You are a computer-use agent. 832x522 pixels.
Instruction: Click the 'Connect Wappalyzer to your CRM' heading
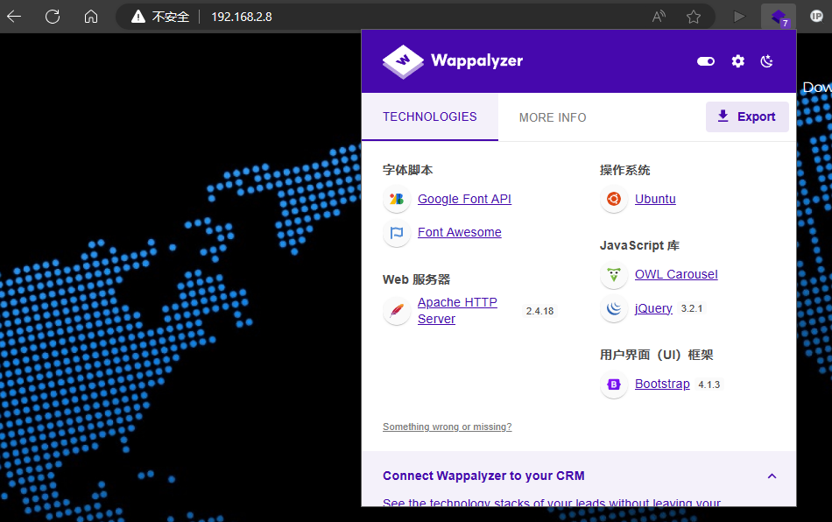(483, 476)
